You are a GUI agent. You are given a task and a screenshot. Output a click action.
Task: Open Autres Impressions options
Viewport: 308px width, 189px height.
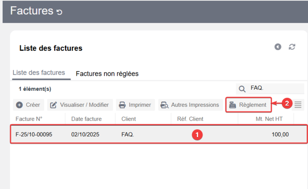pyautogui.click(x=190, y=105)
